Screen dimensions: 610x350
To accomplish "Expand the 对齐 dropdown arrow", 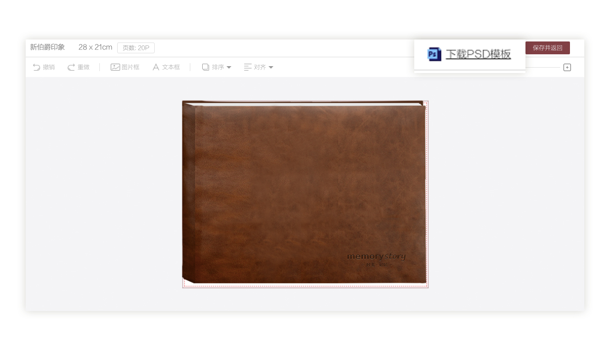I will [x=271, y=68].
